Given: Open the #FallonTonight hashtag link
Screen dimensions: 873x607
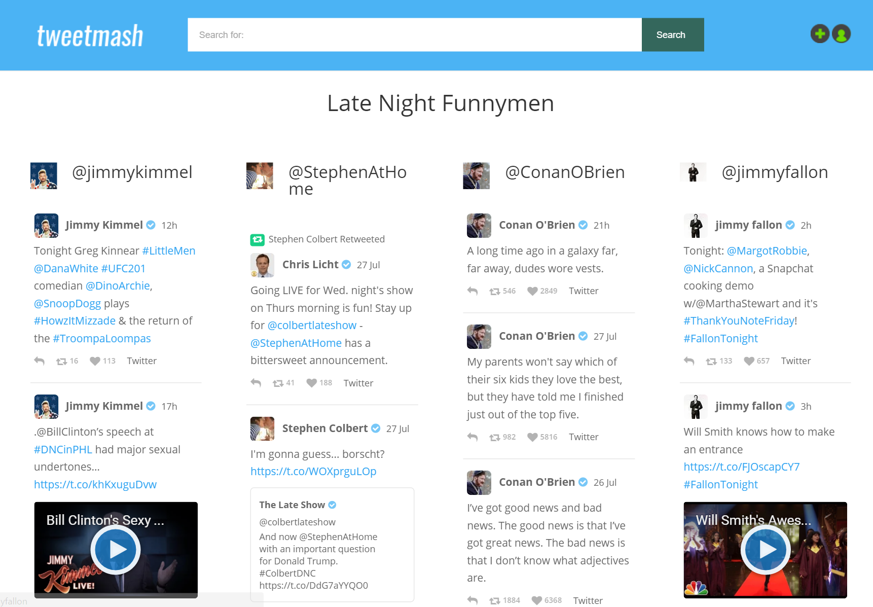Looking at the screenshot, I should [x=720, y=338].
